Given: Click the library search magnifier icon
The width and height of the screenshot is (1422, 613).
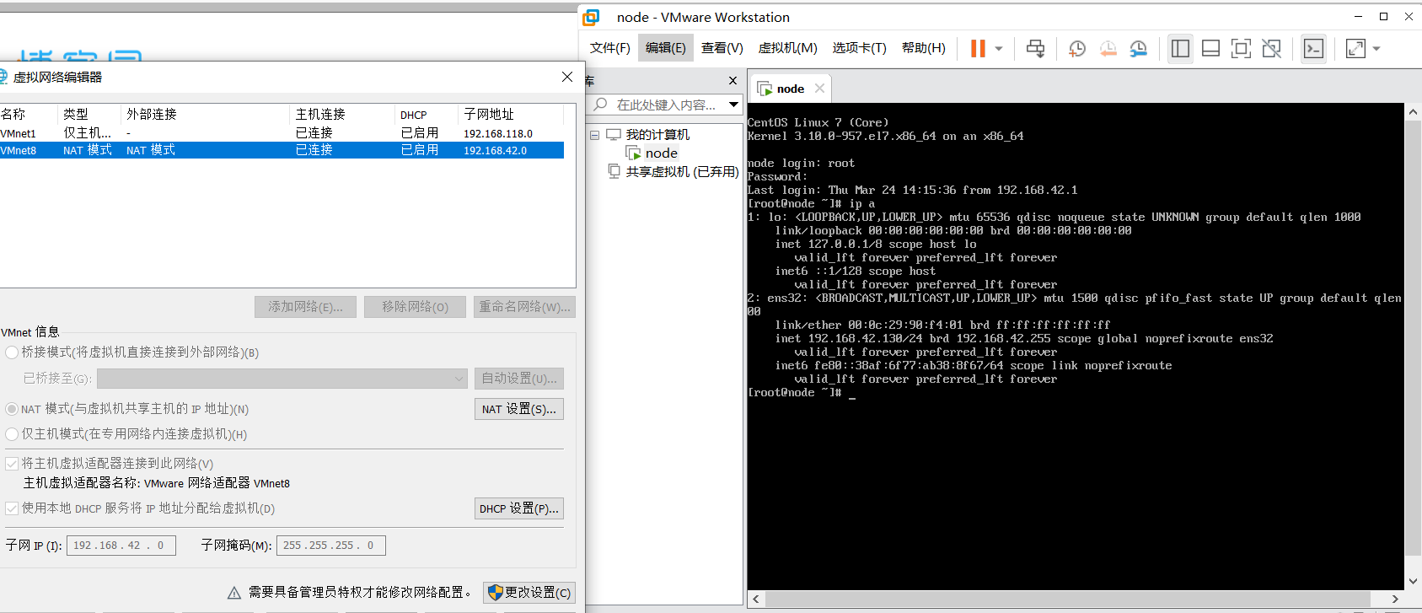Looking at the screenshot, I should [600, 105].
